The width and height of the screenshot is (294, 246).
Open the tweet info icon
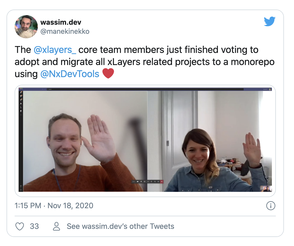pos(271,206)
